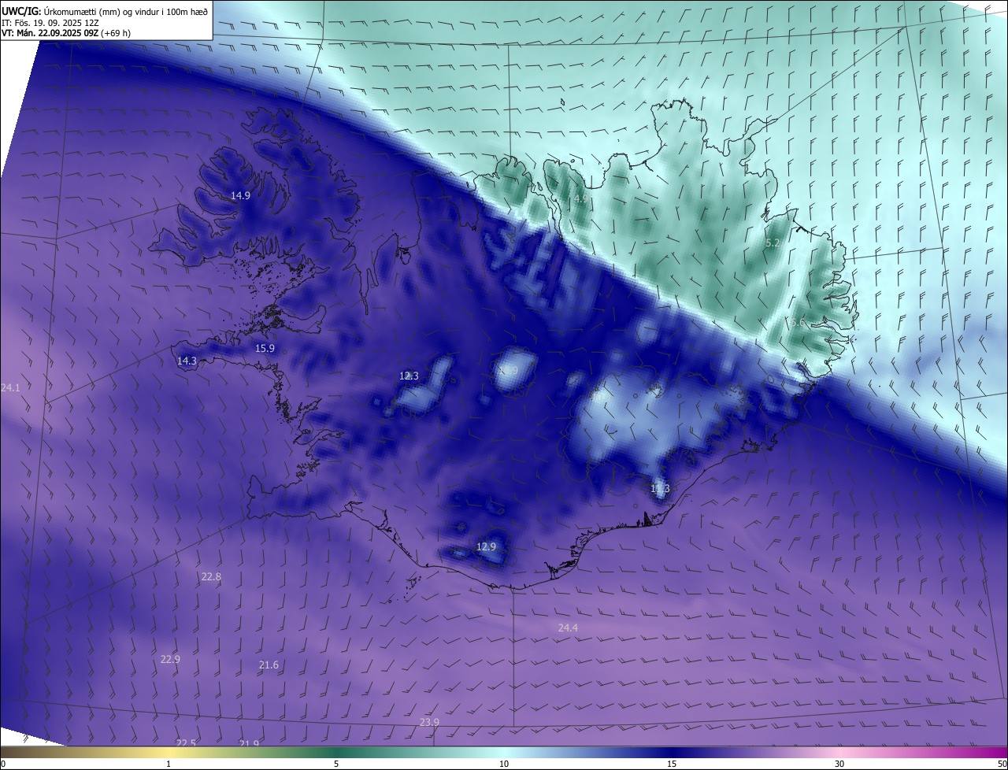Click the title 'Úrkomumætti (mm) og vindur í 100m hæð'
Image resolution: width=1008 pixels, height=770 pixels.
pos(125,10)
